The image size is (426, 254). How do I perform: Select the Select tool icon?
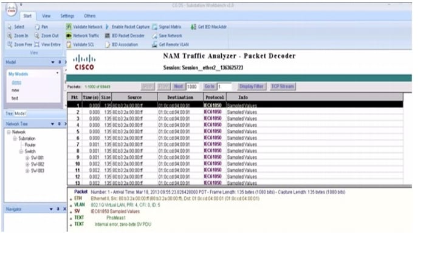coord(10,27)
